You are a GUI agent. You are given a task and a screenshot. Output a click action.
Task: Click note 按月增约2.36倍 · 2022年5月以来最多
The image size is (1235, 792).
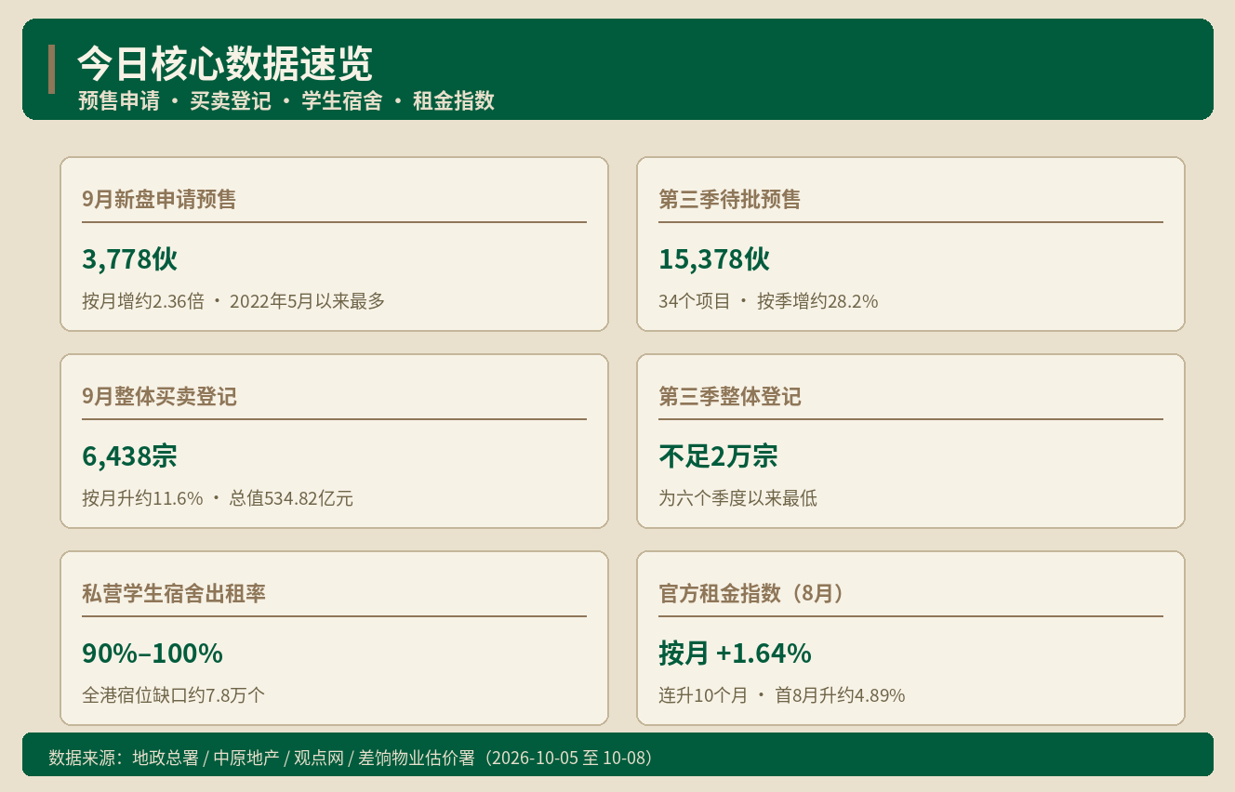233,301
